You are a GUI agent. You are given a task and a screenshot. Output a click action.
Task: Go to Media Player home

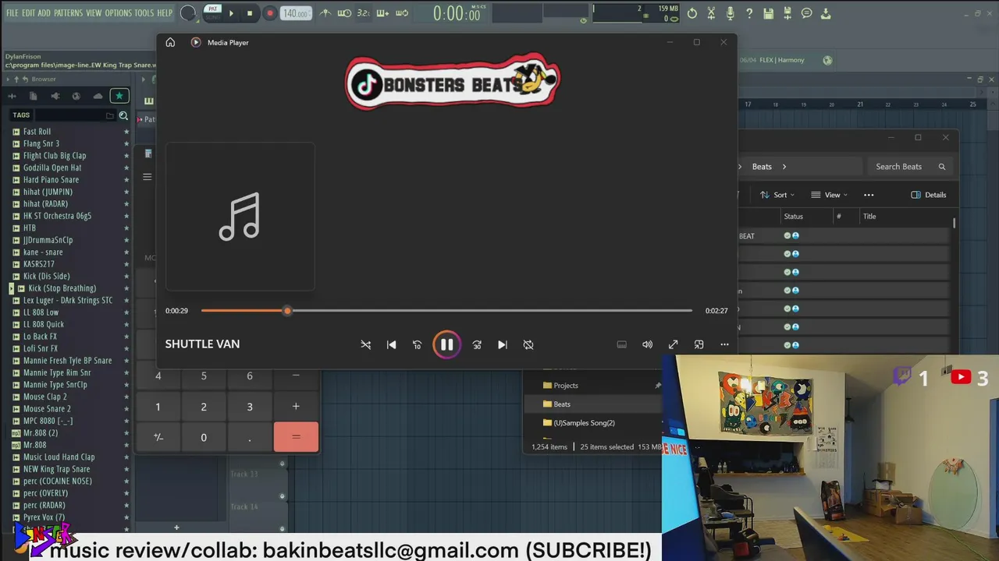pyautogui.click(x=170, y=42)
